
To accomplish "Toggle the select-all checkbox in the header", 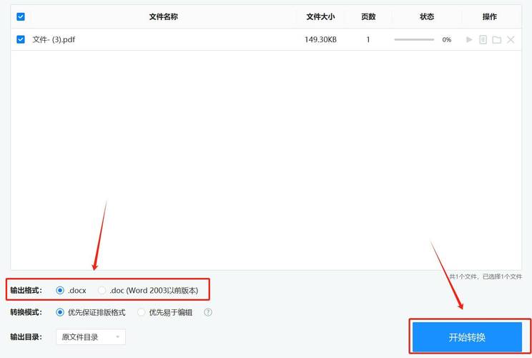I will coord(21,16).
